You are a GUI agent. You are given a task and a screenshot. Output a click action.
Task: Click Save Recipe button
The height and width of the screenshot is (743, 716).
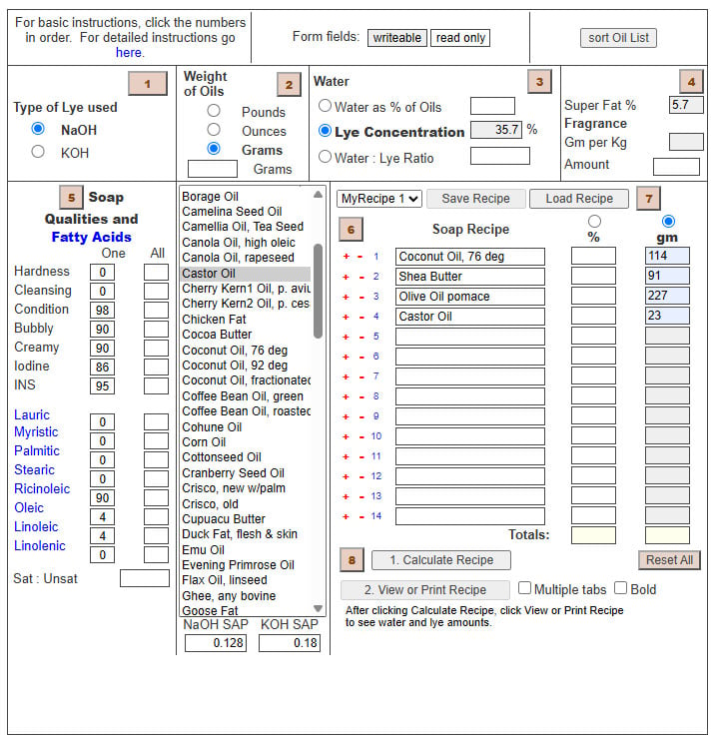tap(475, 199)
